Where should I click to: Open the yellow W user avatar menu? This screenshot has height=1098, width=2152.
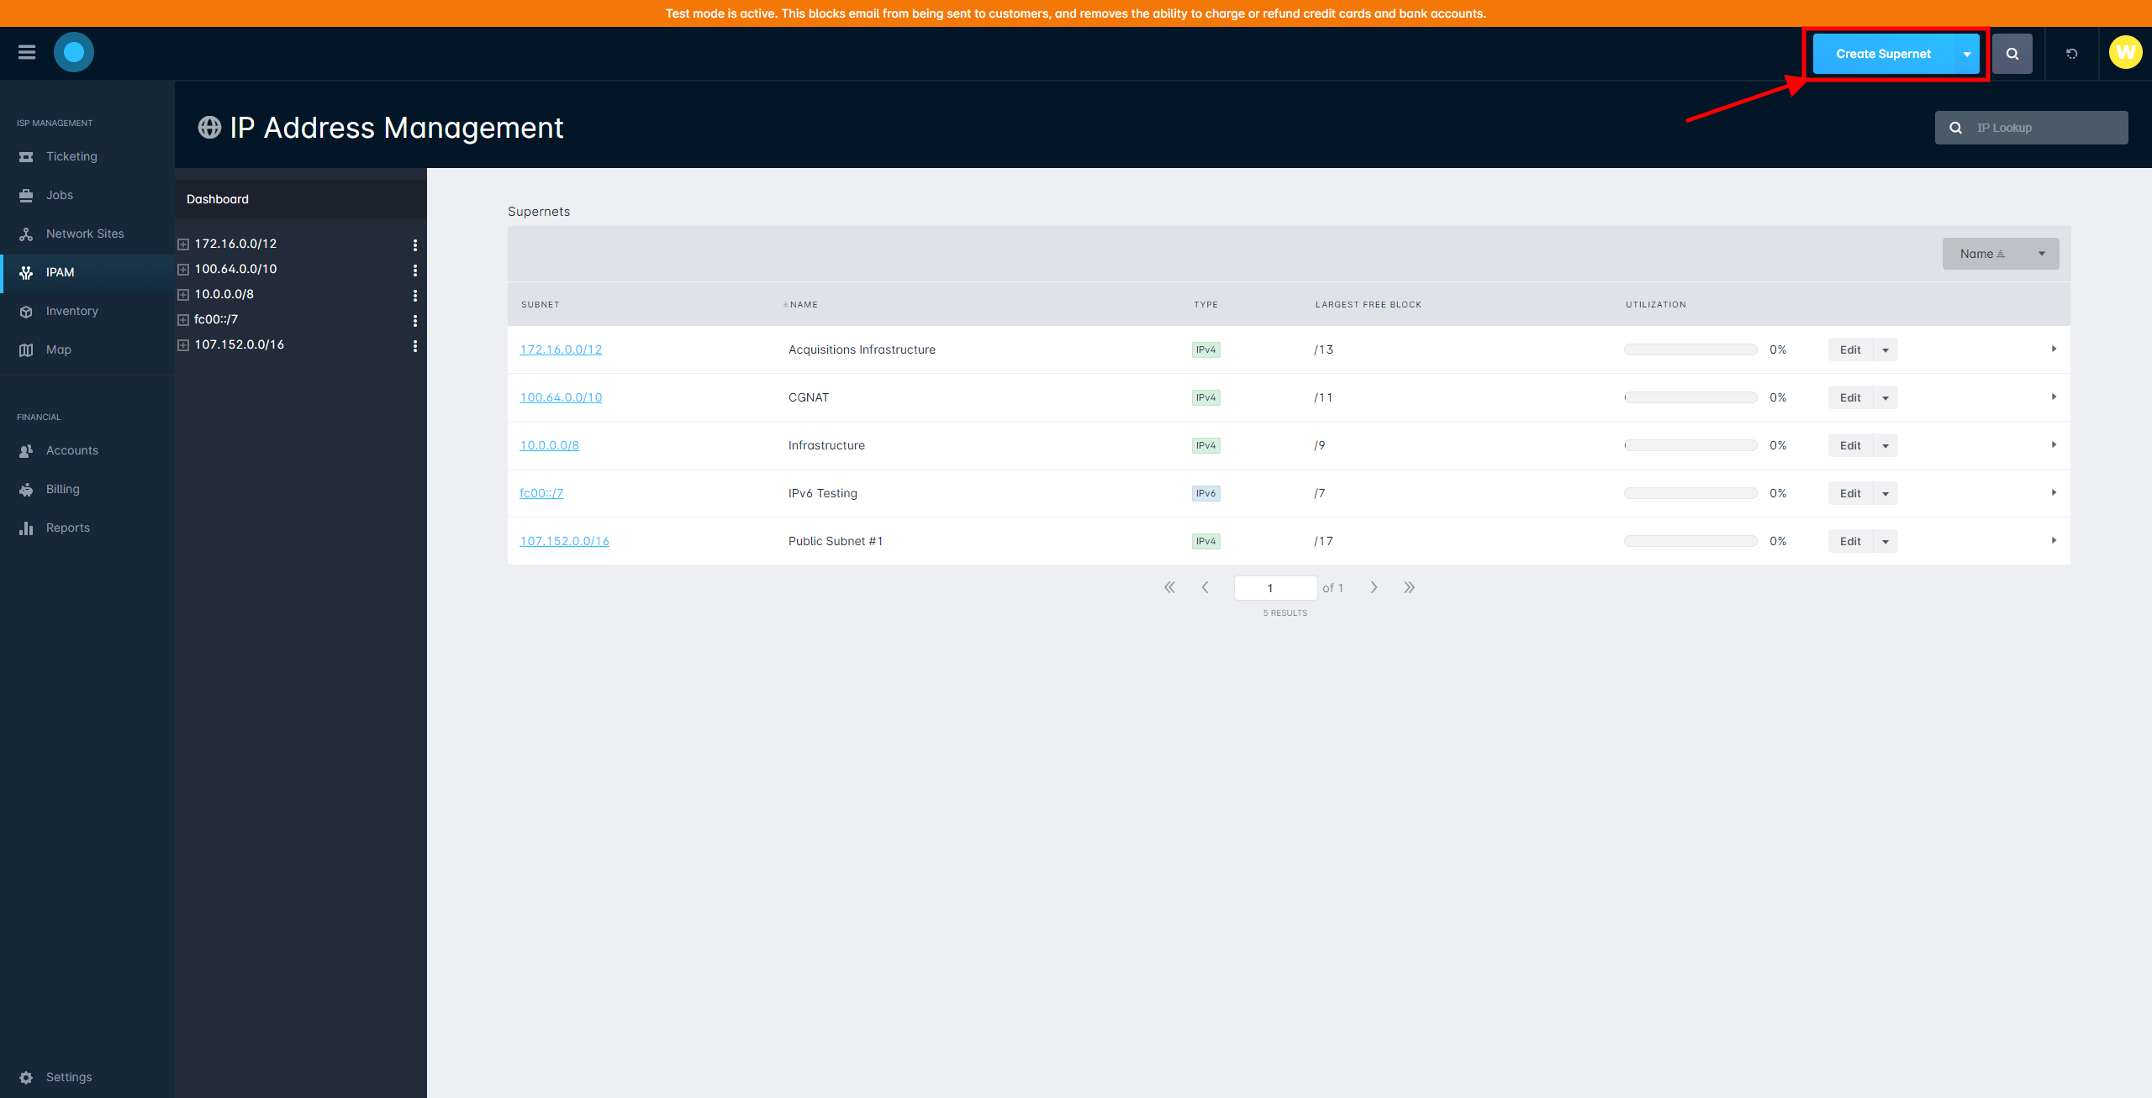pos(2126,52)
